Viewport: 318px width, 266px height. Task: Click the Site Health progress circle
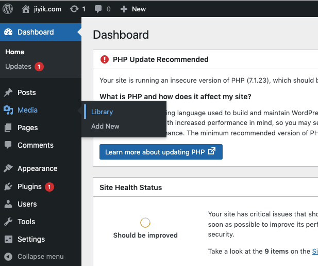[x=145, y=223]
